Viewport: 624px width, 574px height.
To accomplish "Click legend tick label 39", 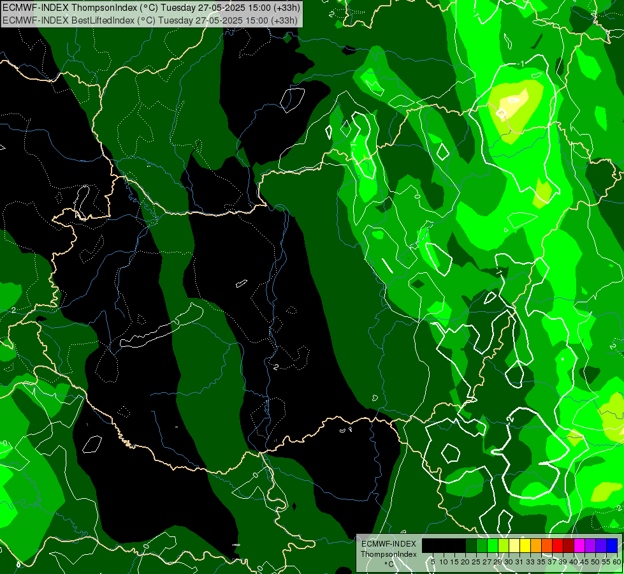I will pyautogui.click(x=563, y=562).
